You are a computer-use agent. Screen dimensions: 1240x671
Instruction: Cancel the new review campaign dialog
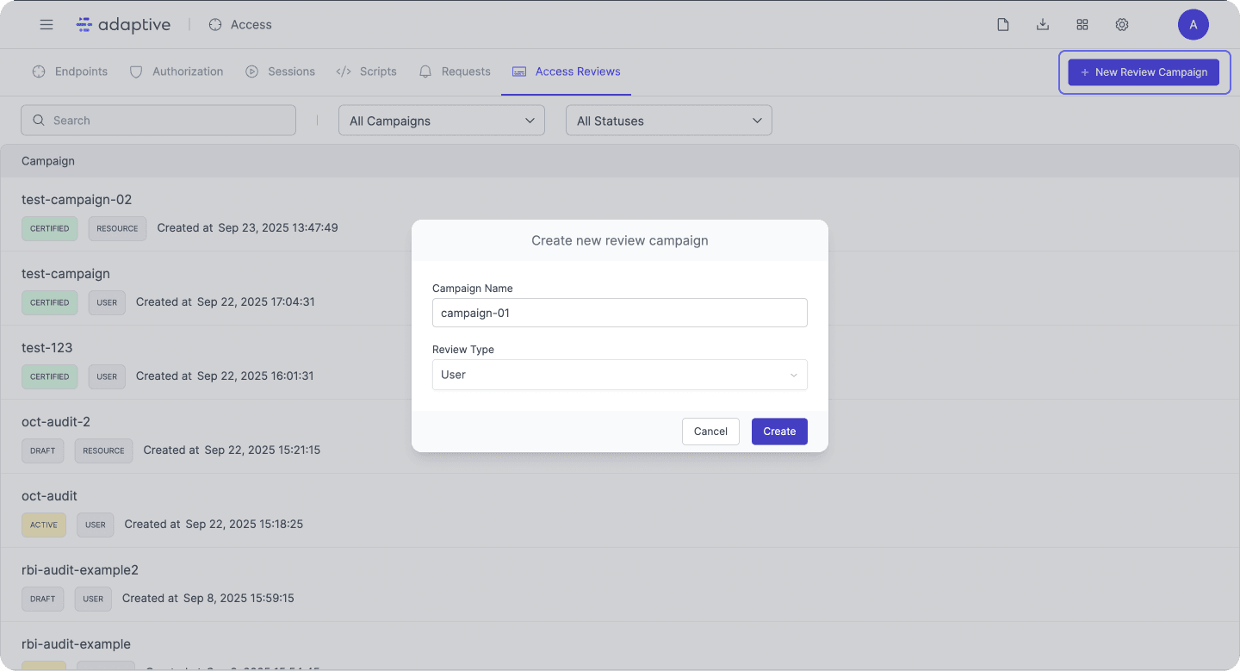click(x=710, y=432)
